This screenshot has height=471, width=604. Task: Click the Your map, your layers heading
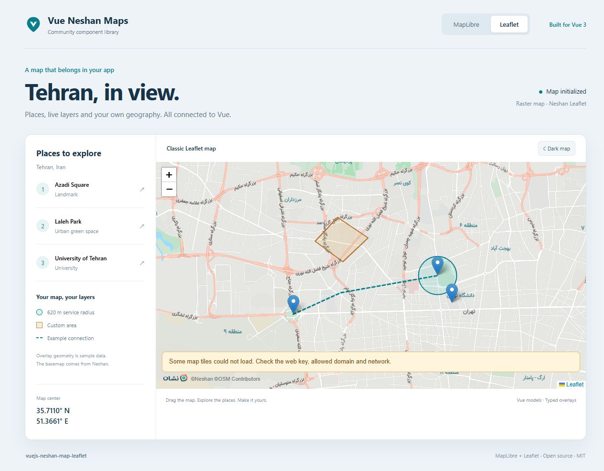(65, 297)
